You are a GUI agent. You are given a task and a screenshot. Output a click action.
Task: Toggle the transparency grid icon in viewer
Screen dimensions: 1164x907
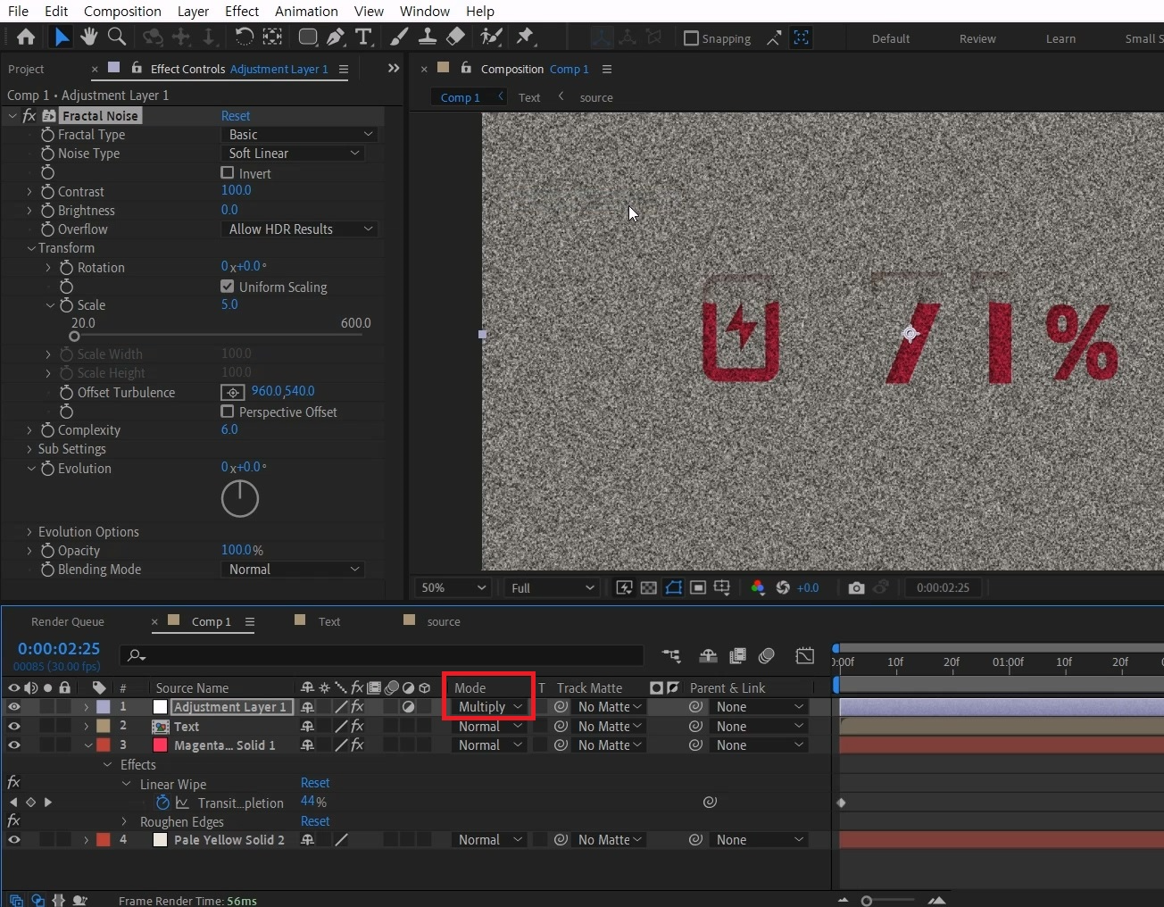[649, 587]
